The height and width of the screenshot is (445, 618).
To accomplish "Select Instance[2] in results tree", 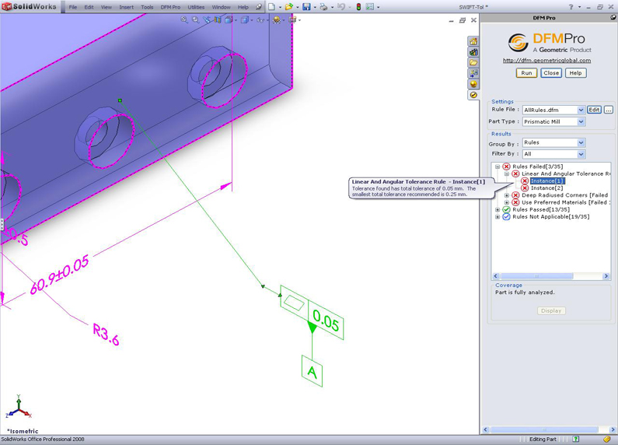I will 546,188.
